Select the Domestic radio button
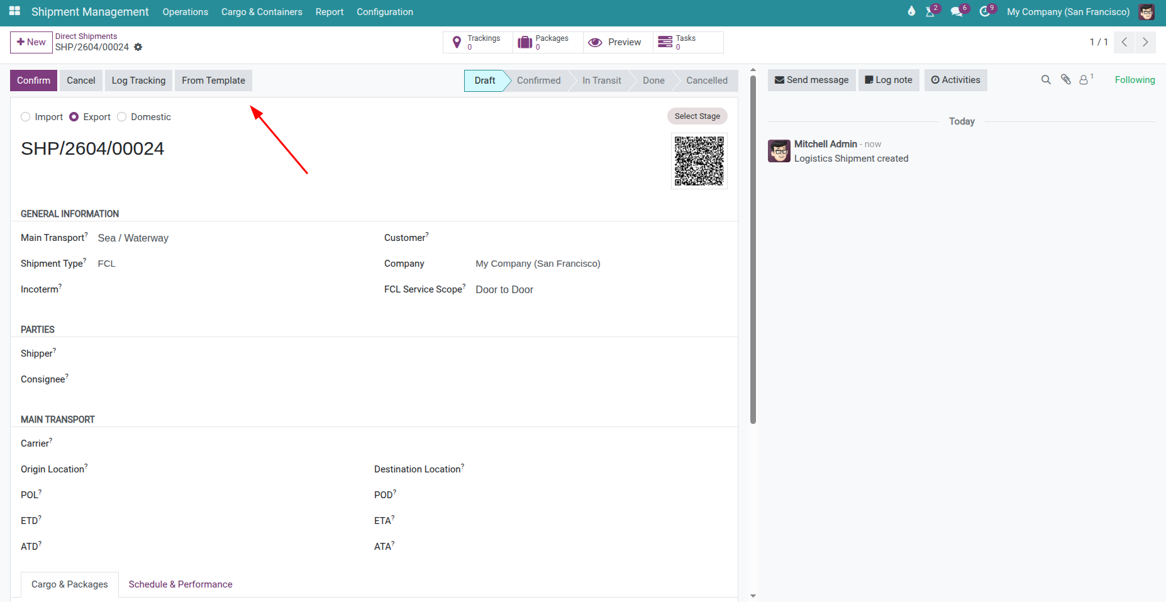 [x=122, y=117]
